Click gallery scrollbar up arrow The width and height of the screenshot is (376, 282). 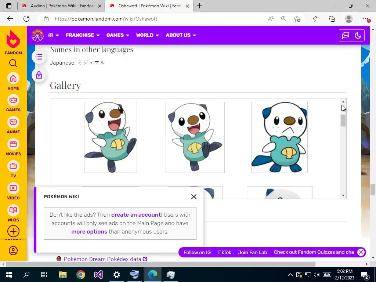[343, 102]
